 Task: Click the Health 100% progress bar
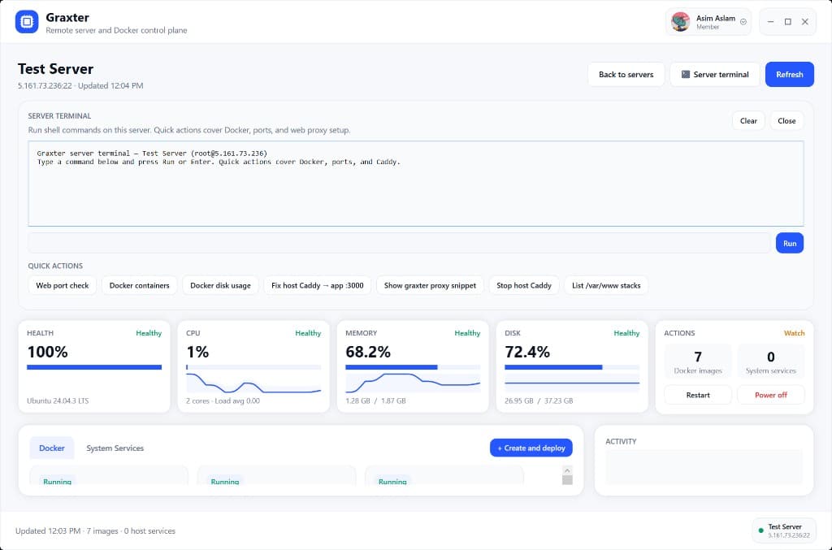(94, 367)
